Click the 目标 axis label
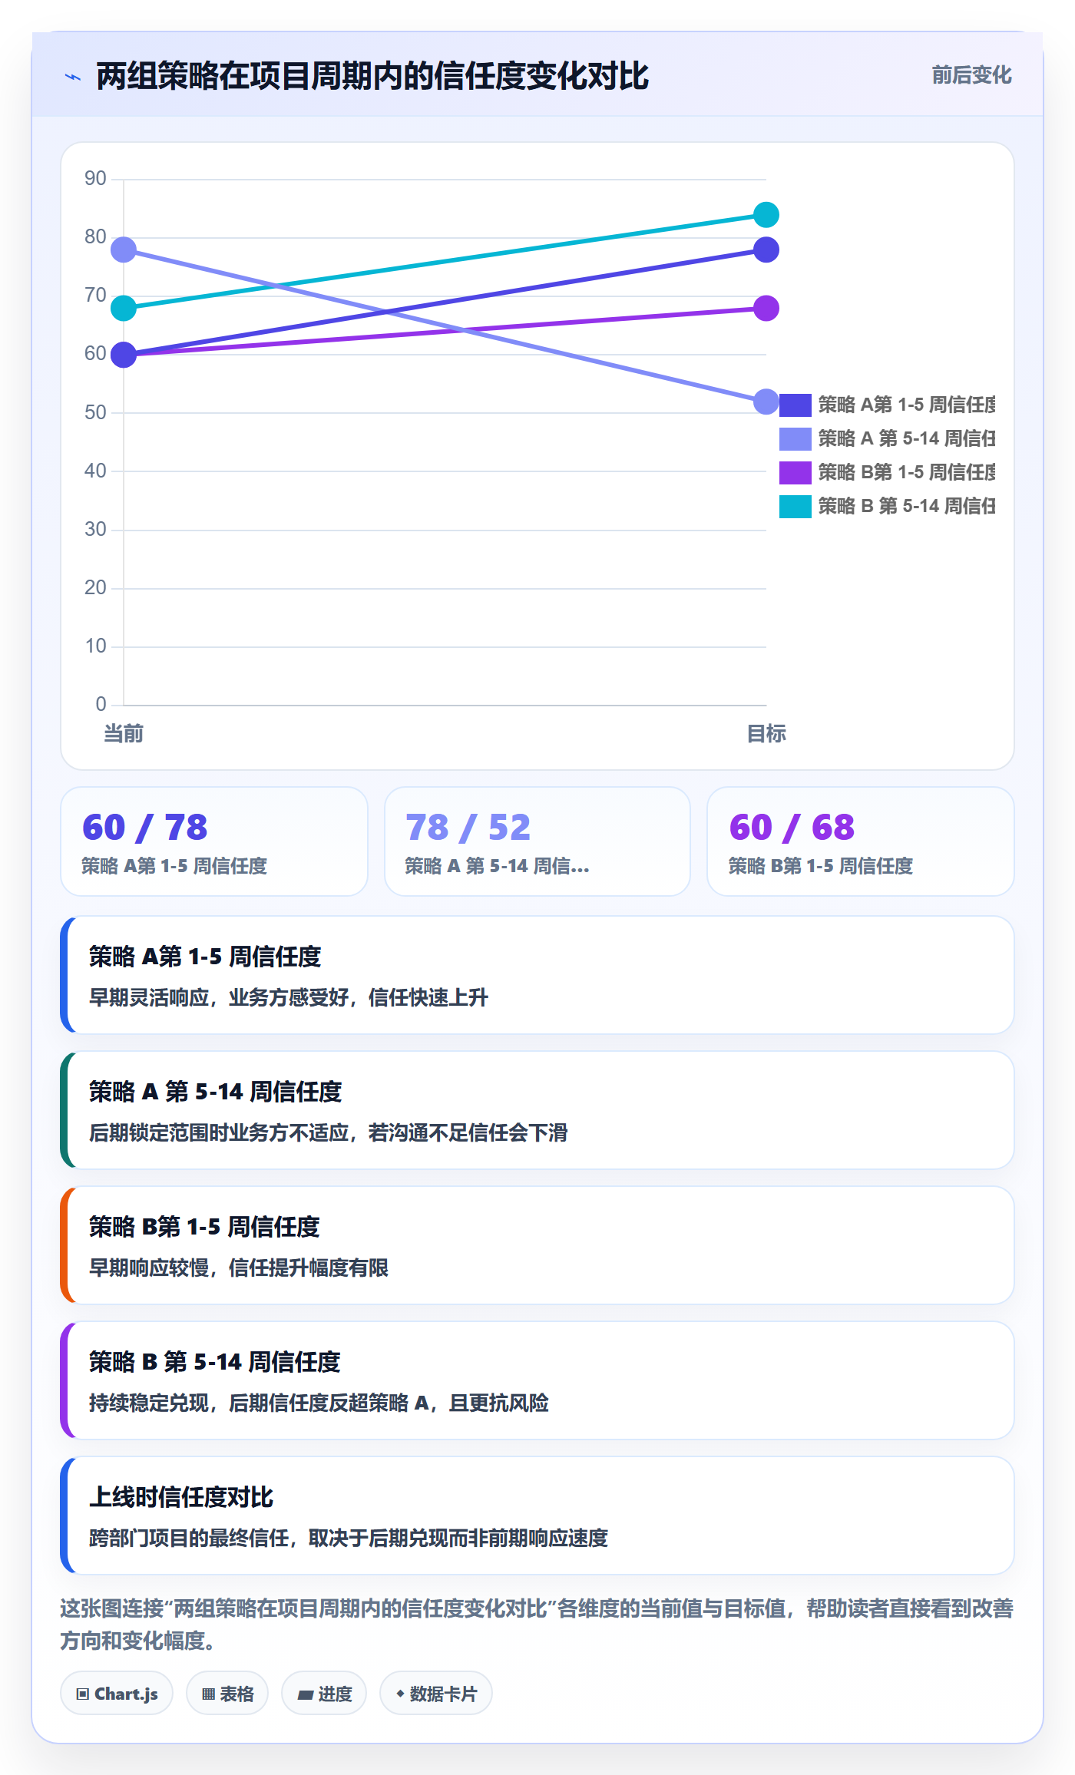1075x1775 pixels. [766, 734]
